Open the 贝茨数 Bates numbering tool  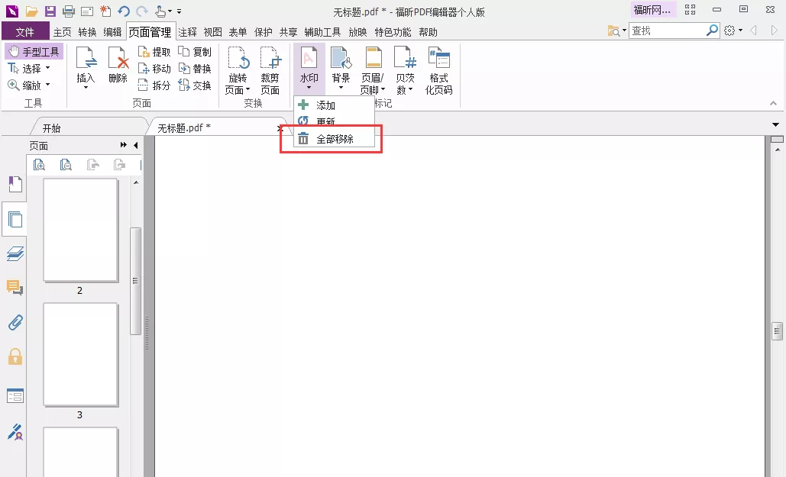click(x=405, y=70)
